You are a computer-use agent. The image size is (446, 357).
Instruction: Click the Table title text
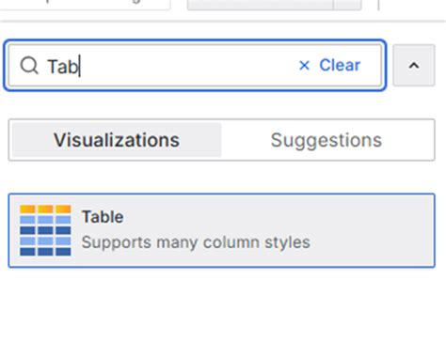[103, 217]
